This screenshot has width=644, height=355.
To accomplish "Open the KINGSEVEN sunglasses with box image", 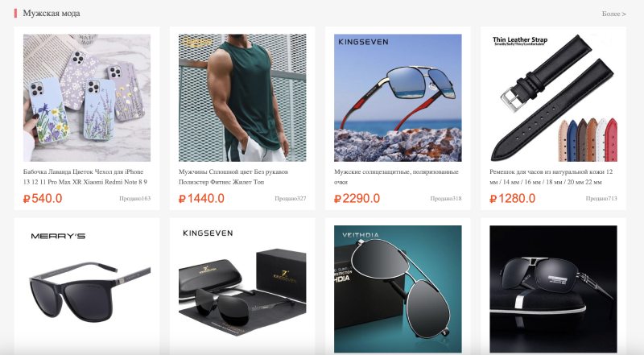I will [x=242, y=289].
